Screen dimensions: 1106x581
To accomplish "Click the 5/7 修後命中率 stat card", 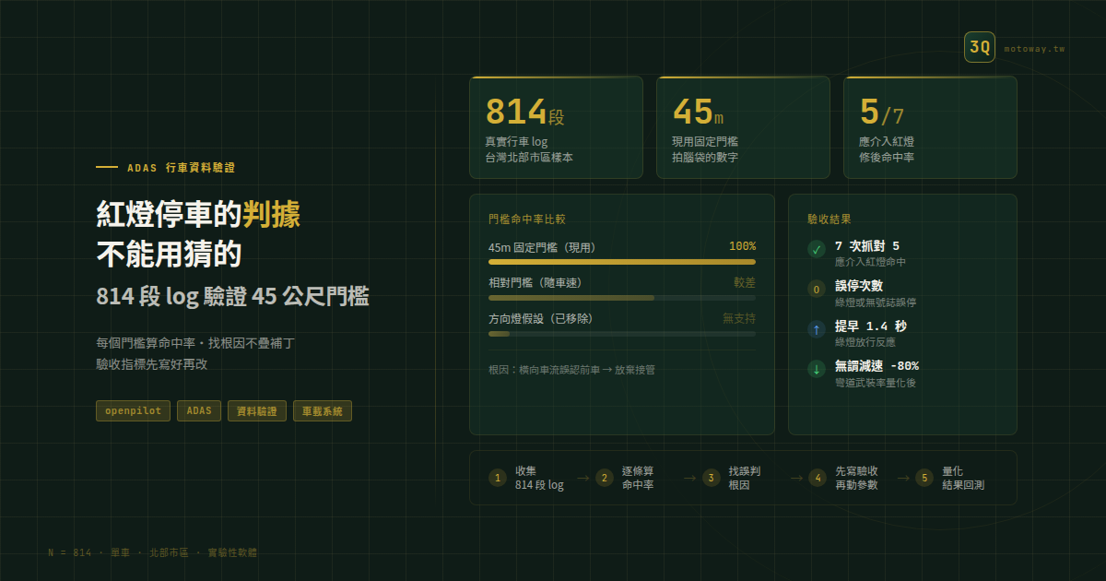I will (x=930, y=127).
